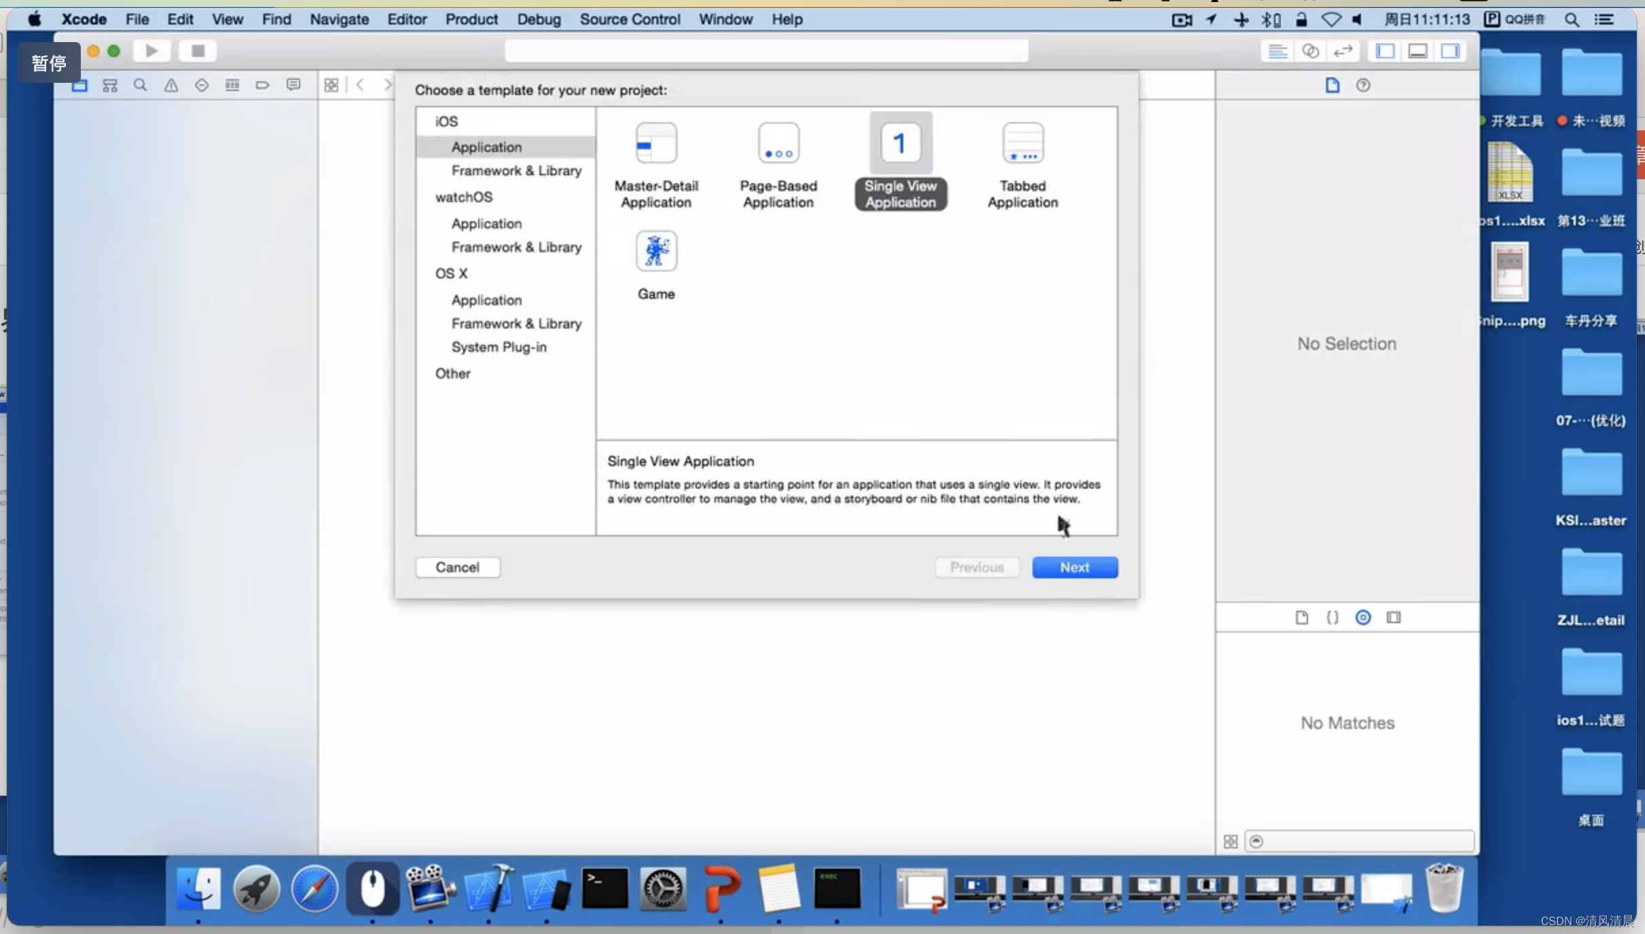The width and height of the screenshot is (1645, 934).
Task: Toggle the Navigator panel visibility
Action: point(1385,51)
